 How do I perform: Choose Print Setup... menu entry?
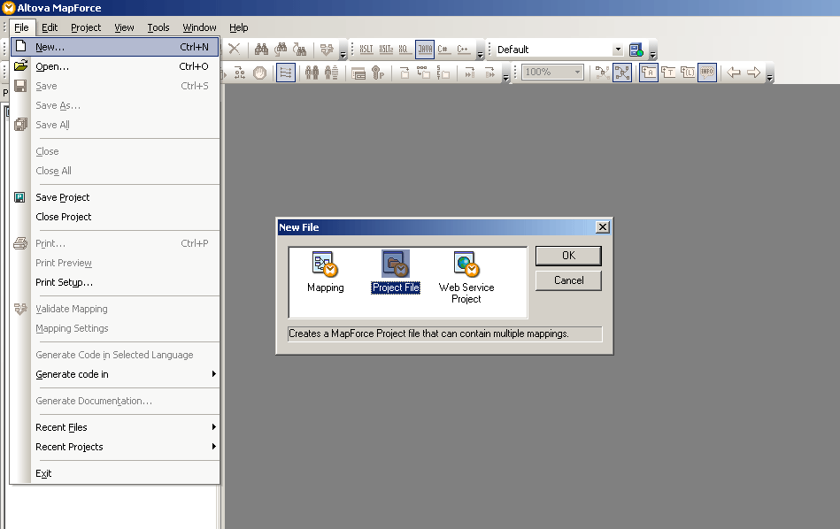click(115, 282)
